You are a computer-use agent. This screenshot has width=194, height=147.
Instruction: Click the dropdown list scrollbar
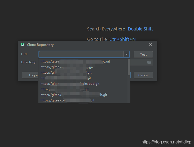[129, 67]
